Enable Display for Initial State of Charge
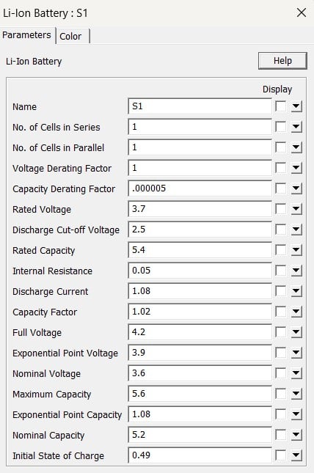 coord(281,455)
